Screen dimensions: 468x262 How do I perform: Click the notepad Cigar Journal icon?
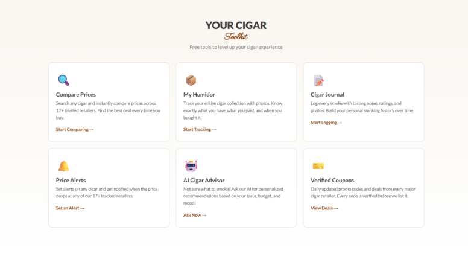coord(318,80)
